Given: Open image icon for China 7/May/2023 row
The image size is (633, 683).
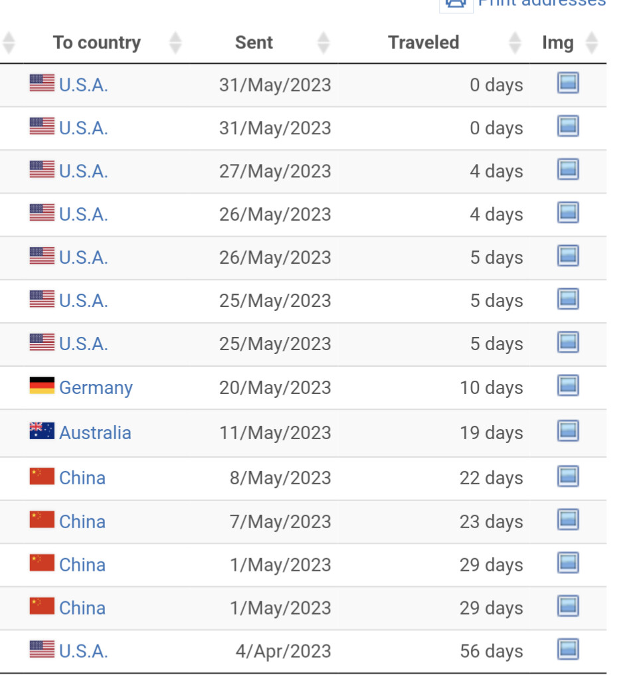Looking at the screenshot, I should [x=568, y=520].
